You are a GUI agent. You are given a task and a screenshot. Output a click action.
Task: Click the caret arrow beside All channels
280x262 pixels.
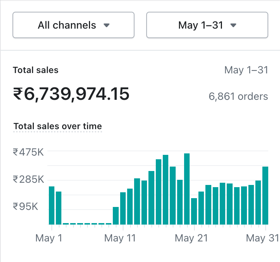pyautogui.click(x=107, y=26)
